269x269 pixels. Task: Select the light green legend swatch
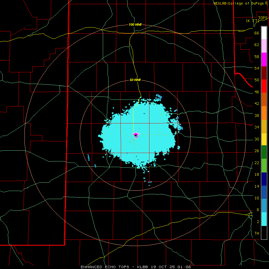[x=264, y=166]
